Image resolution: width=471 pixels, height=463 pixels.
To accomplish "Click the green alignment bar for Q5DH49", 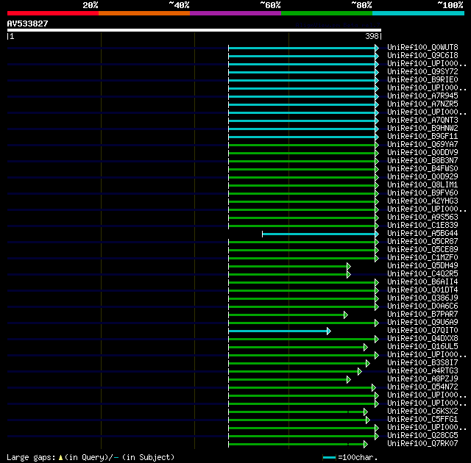I will [288, 266].
